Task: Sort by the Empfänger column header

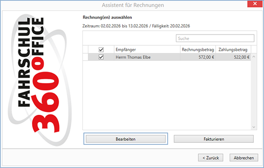Action: [x=147, y=49]
